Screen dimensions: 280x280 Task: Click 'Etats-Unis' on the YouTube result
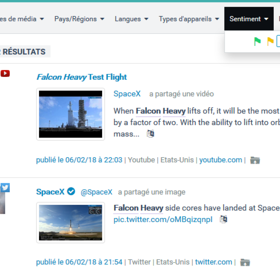177,160
